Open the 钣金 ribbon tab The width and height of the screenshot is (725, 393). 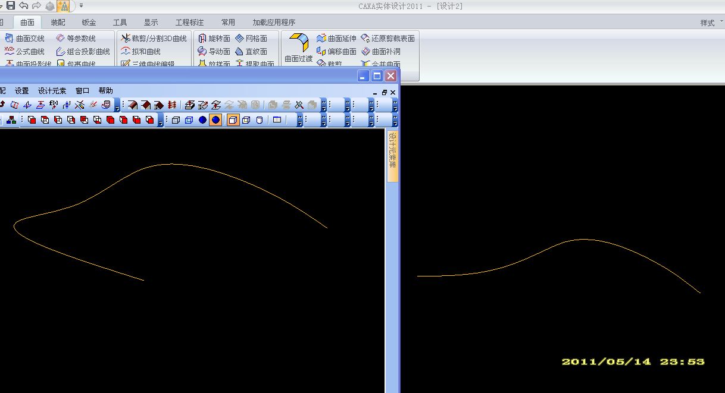(x=89, y=23)
